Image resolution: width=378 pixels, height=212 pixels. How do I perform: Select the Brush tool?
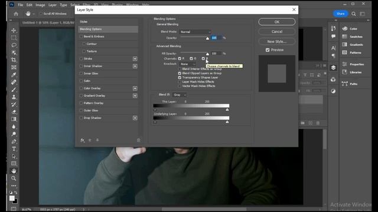click(14, 90)
